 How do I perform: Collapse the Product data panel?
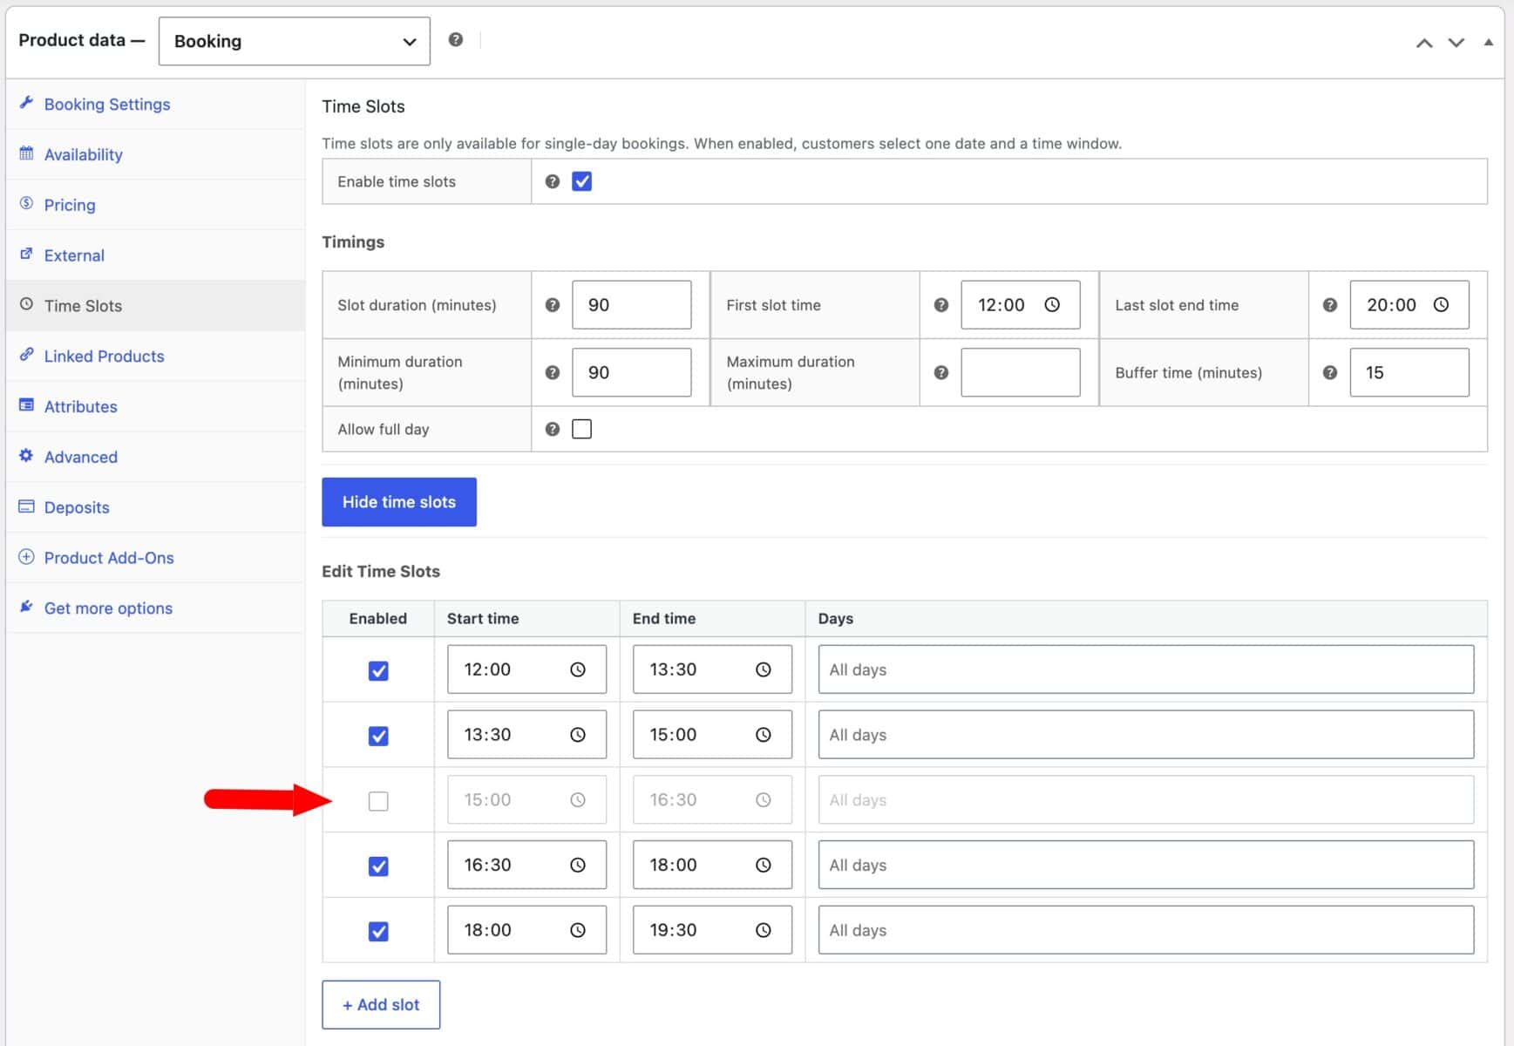[x=1489, y=42]
